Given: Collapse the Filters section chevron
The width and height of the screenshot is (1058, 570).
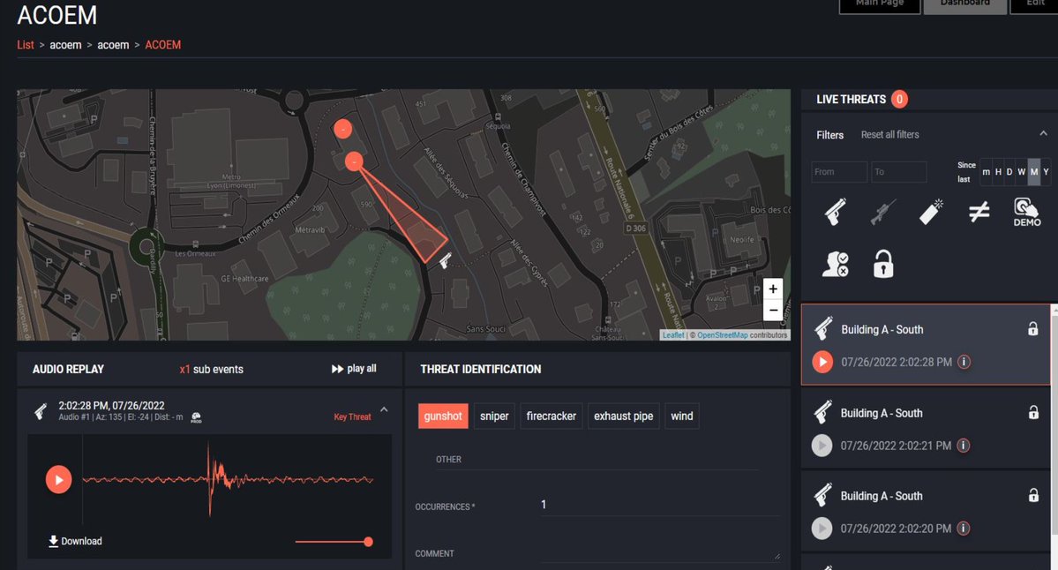Looking at the screenshot, I should pos(1043,133).
